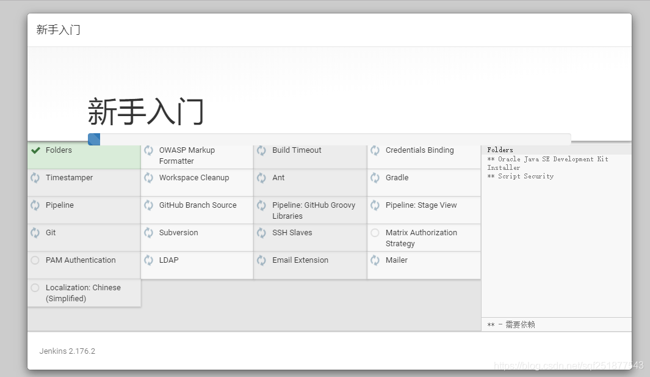This screenshot has height=377, width=650.
Task: Click the spinner icon beside Build Timeout
Action: pos(262,150)
